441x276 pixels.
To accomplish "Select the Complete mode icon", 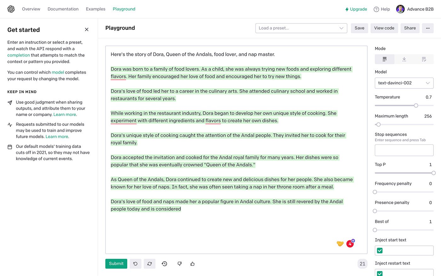I will pos(384,59).
